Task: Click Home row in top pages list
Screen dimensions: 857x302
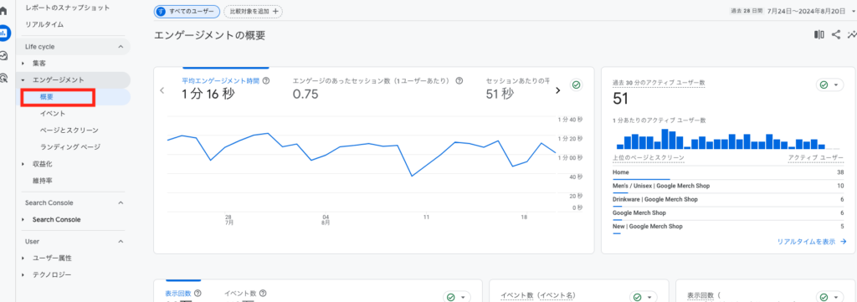Action: [x=728, y=172]
